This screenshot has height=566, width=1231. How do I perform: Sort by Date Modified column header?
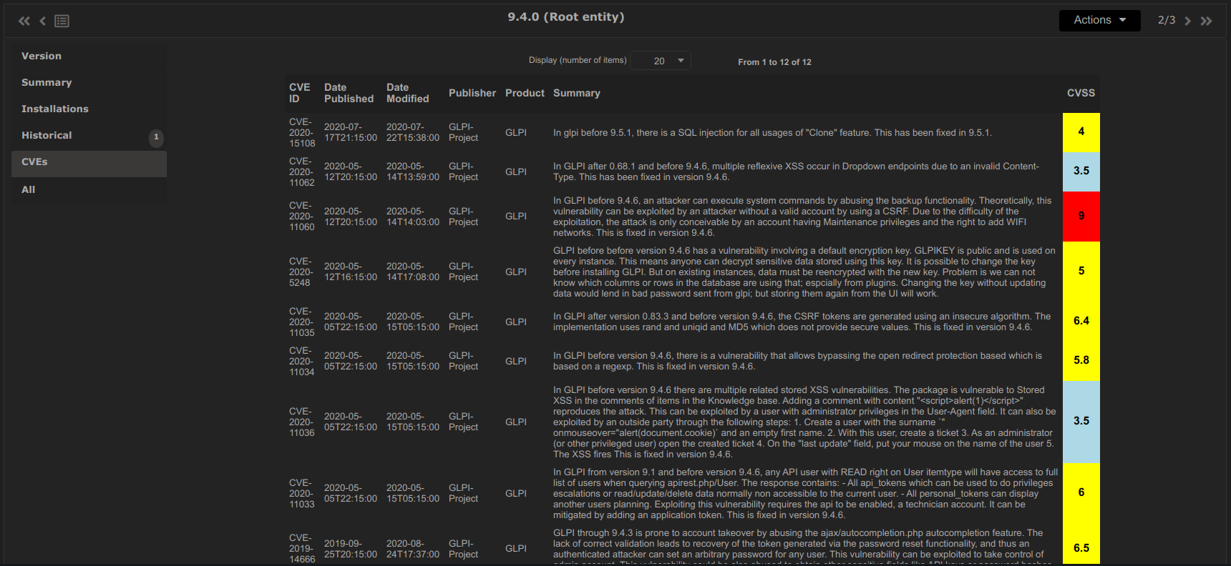408,93
